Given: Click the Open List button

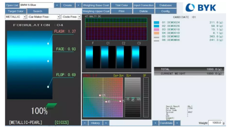Looking at the screenshot, I should pos(12,5).
